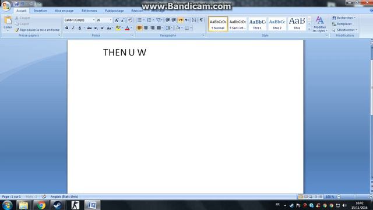Align text left
The image size is (373, 210).
(x=139, y=28)
